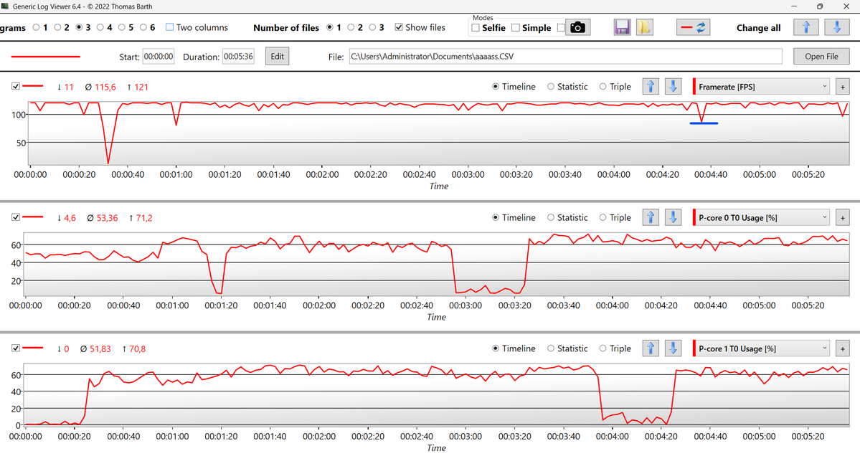The width and height of the screenshot is (860, 456).
Task: Select Statistic view for P-core 0 diagram
Action: [x=551, y=217]
